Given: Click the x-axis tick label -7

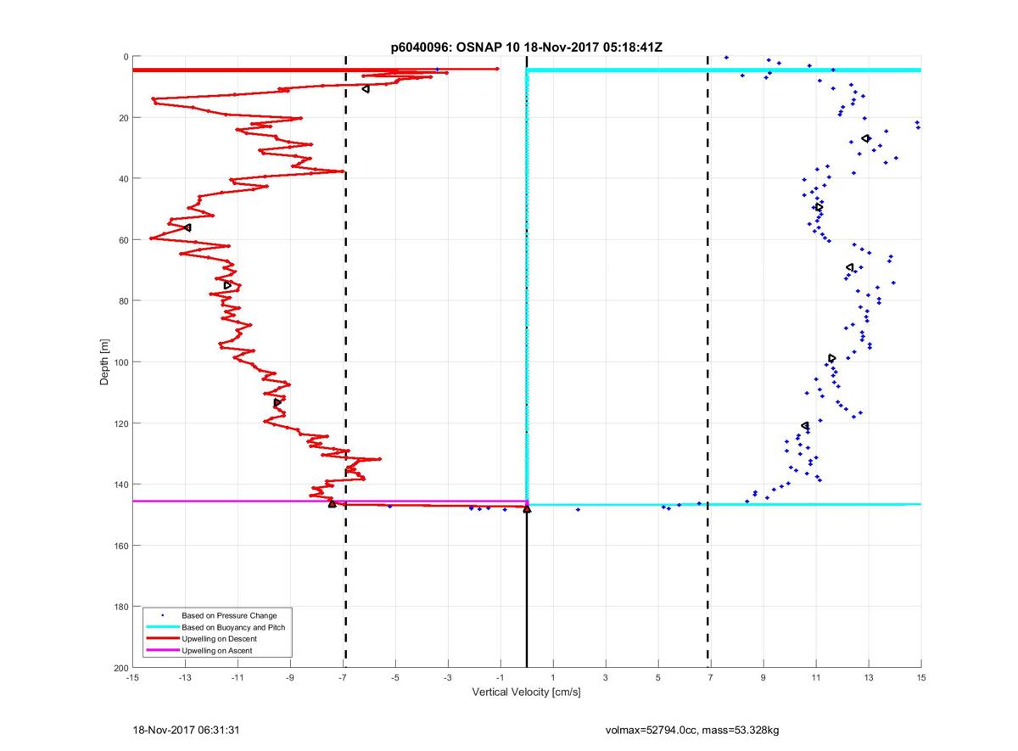Looking at the screenshot, I should (x=342, y=677).
